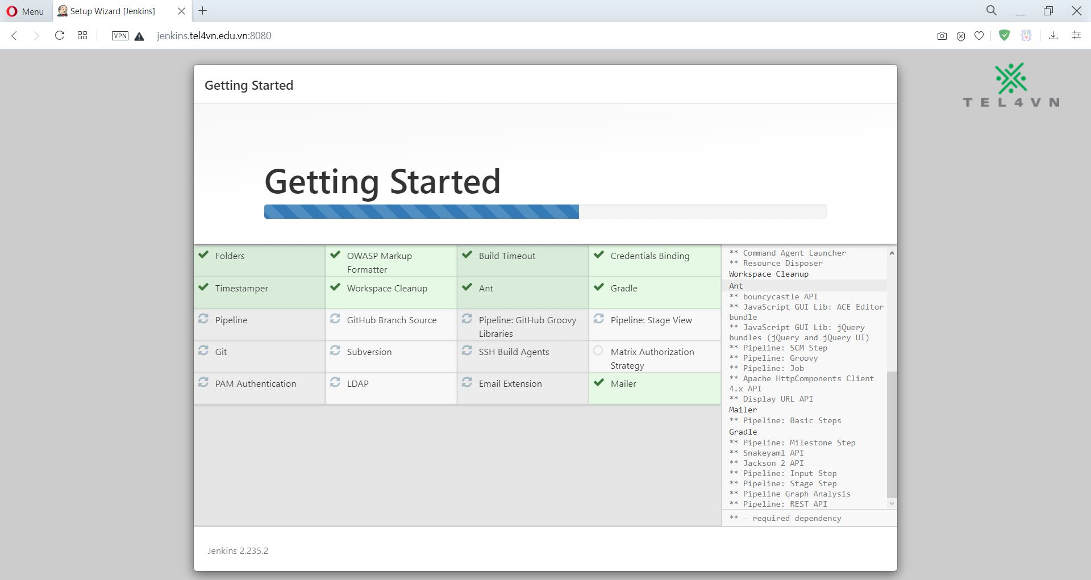Add page to bookmarks heart icon
The height and width of the screenshot is (580, 1091).
[x=979, y=36]
